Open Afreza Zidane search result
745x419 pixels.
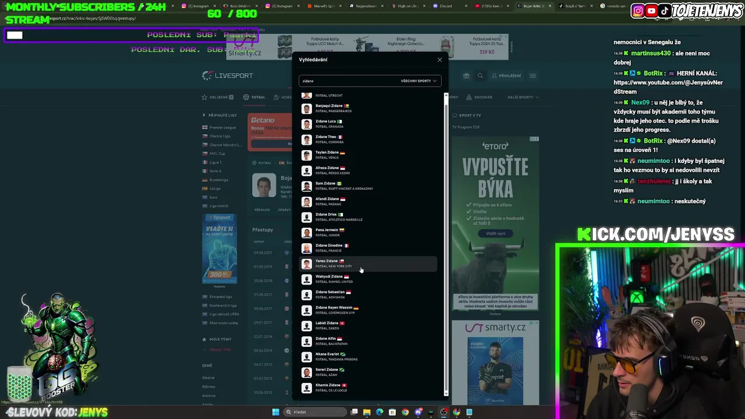pos(368,171)
